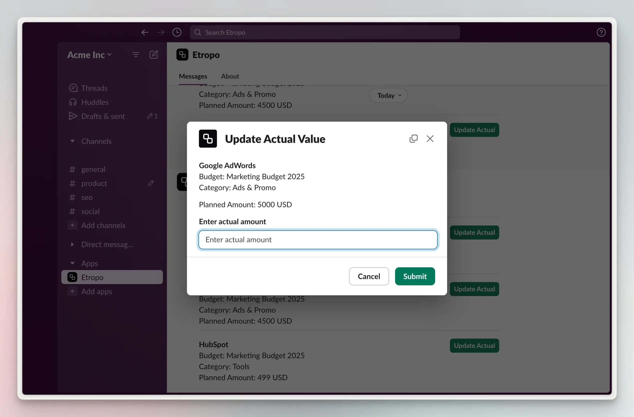Click the copy/duplicate icon in modal

pyautogui.click(x=414, y=138)
